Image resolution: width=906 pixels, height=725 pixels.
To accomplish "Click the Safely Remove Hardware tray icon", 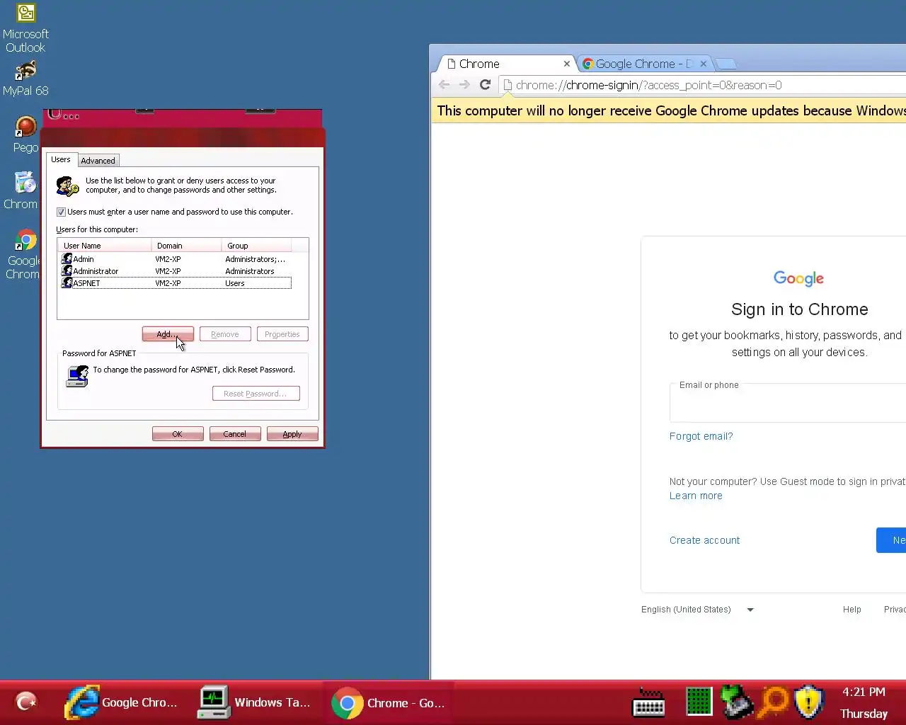I will (x=737, y=702).
